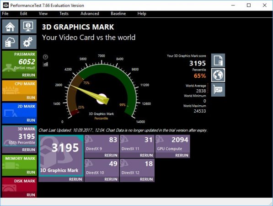Select the 2D Mark tile

tap(20, 110)
